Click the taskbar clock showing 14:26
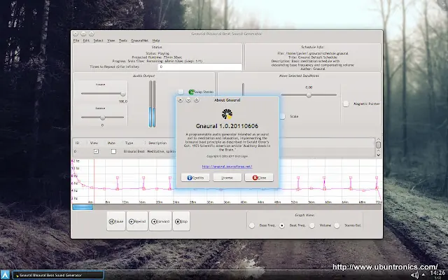The height and width of the screenshot is (280, 448). (x=437, y=274)
